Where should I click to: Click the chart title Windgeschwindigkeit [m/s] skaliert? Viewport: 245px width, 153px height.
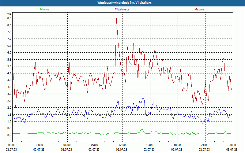tap(123, 3)
